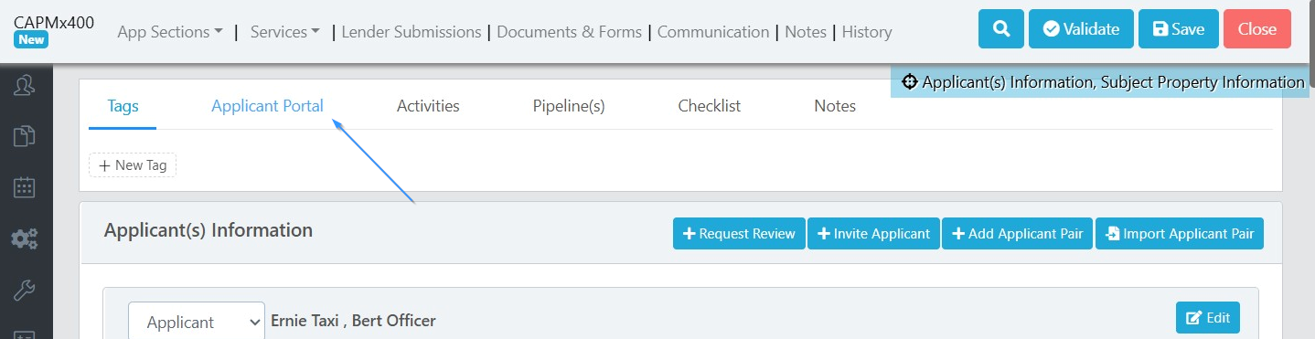Open Lender Submissions menu item
1315x339 pixels.
(412, 32)
